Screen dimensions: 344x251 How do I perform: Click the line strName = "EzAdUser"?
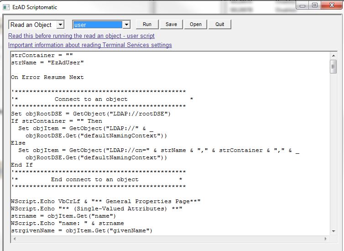point(47,63)
